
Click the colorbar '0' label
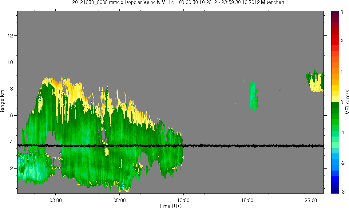342,102
